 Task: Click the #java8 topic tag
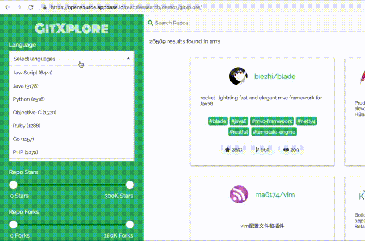(x=238, y=121)
